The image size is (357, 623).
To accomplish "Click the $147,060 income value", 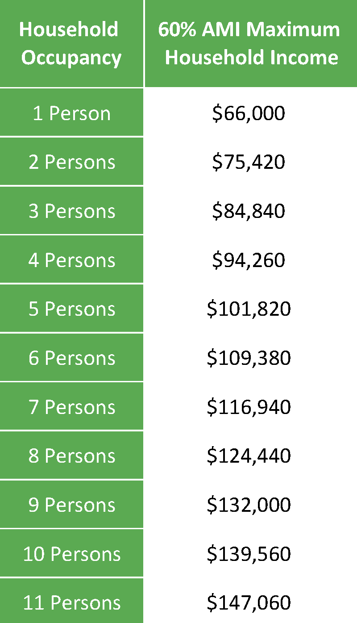I will point(249,603).
